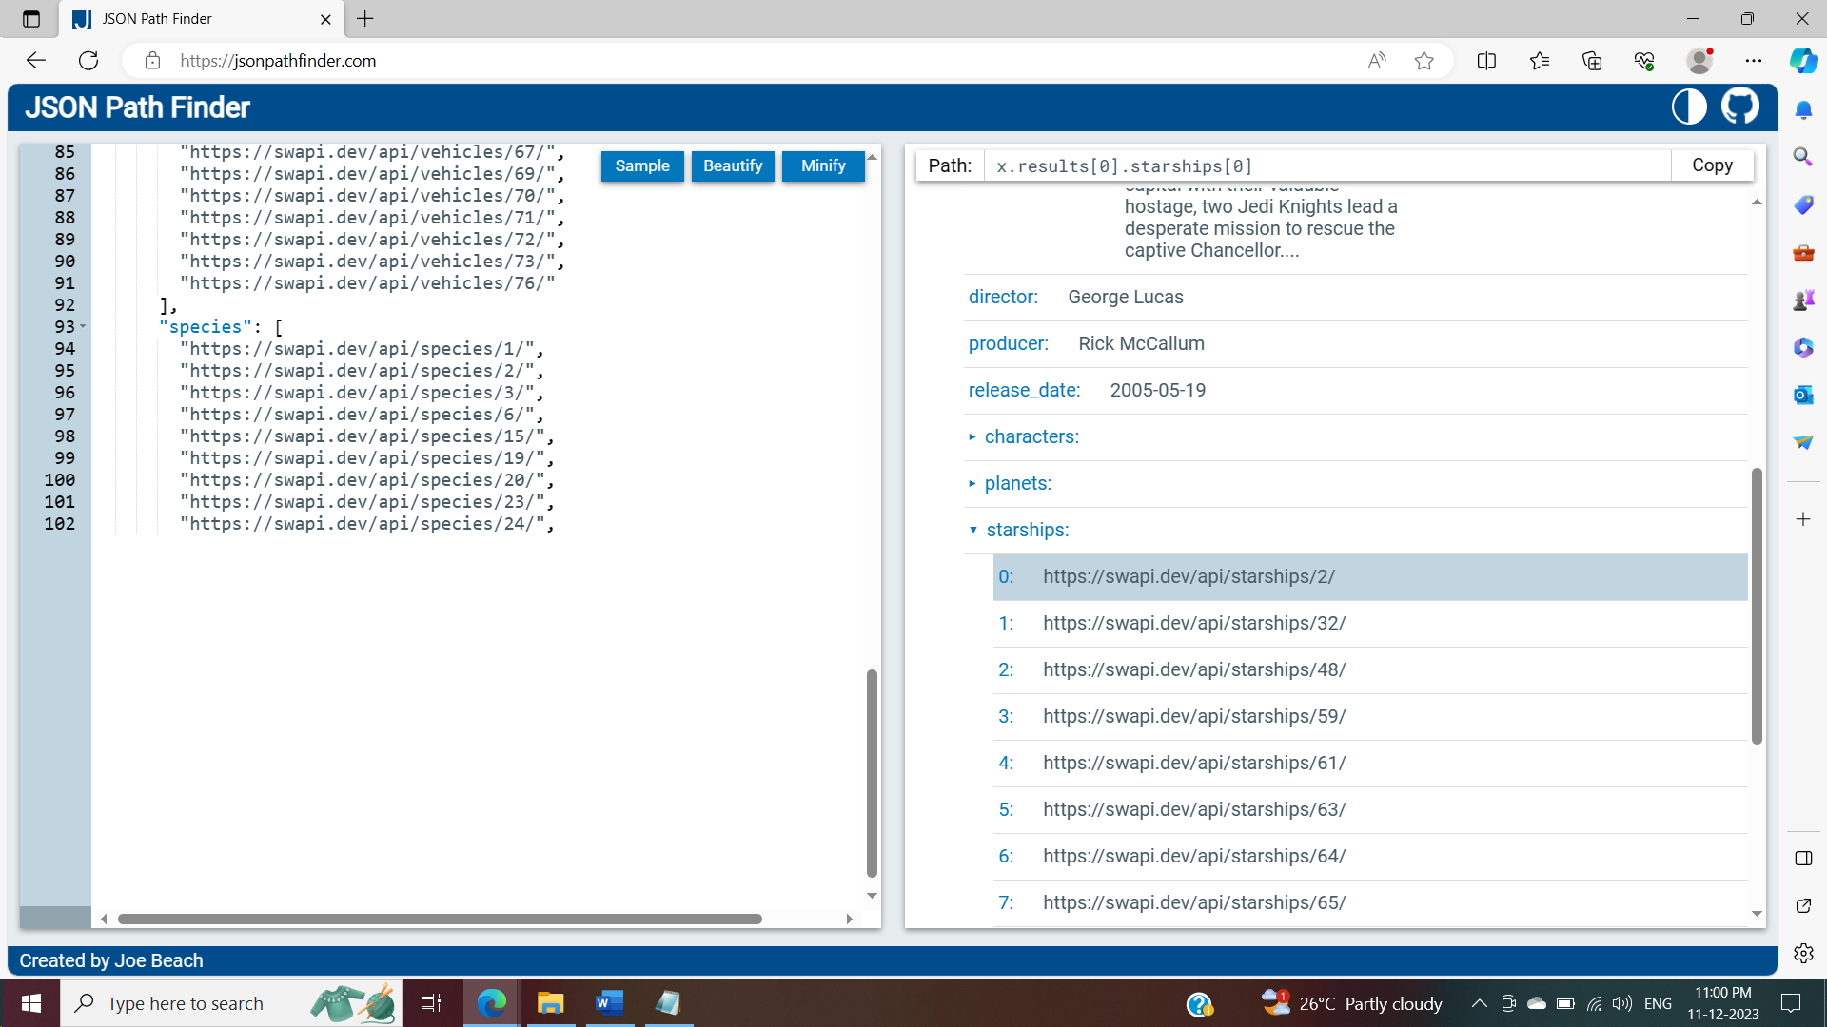Open the Games panel in sidebar

coord(1802,299)
